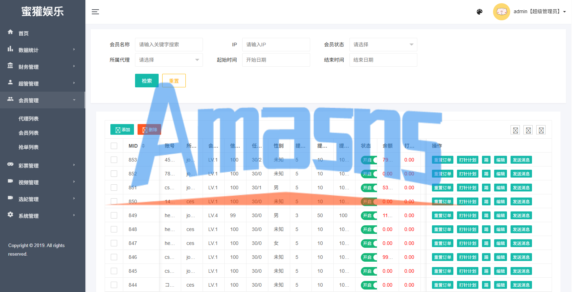Expand the 数据统计 sidebar menu
Viewport: 572px width, 292px height.
coord(43,50)
